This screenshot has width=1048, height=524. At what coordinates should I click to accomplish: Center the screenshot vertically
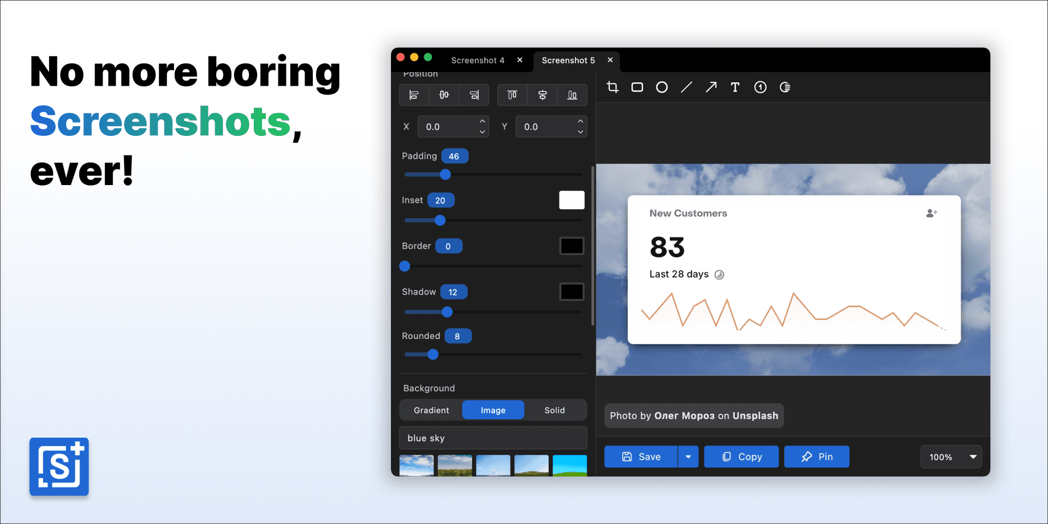click(x=543, y=95)
